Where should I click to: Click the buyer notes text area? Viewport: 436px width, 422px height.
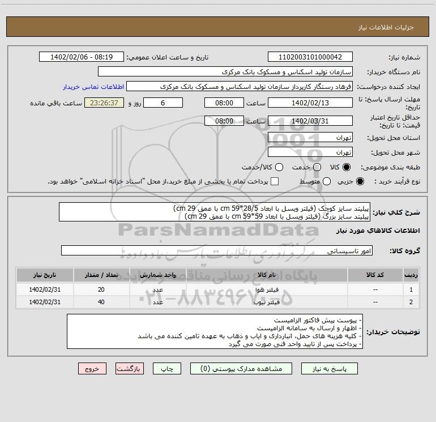click(x=215, y=331)
